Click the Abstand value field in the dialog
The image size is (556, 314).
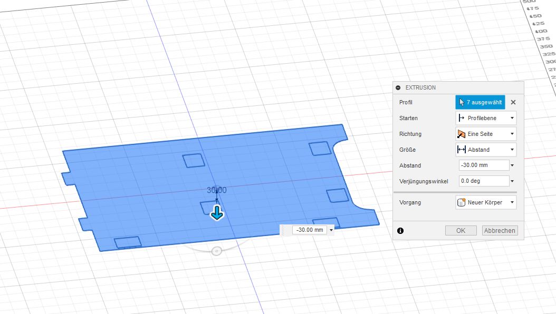[484, 165]
